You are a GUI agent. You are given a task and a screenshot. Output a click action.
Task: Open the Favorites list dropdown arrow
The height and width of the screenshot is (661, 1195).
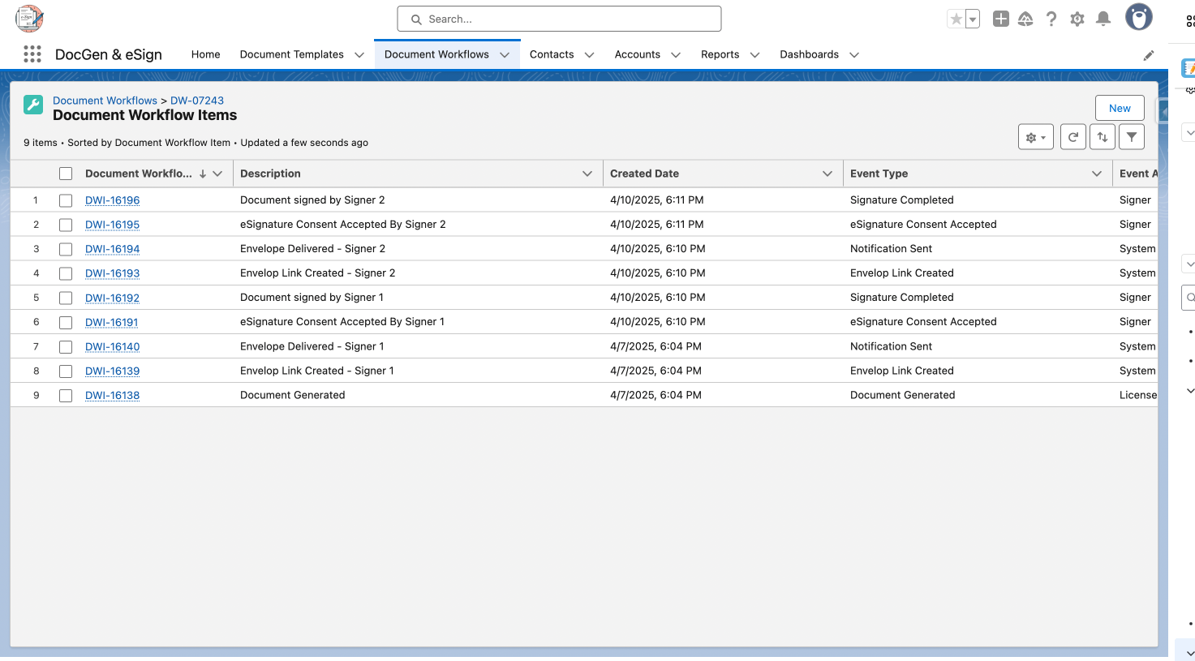[x=973, y=19]
